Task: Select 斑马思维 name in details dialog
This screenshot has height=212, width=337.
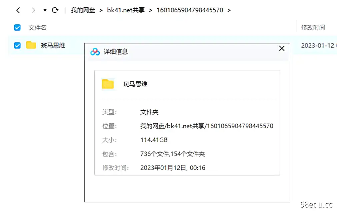Action: tap(135, 84)
